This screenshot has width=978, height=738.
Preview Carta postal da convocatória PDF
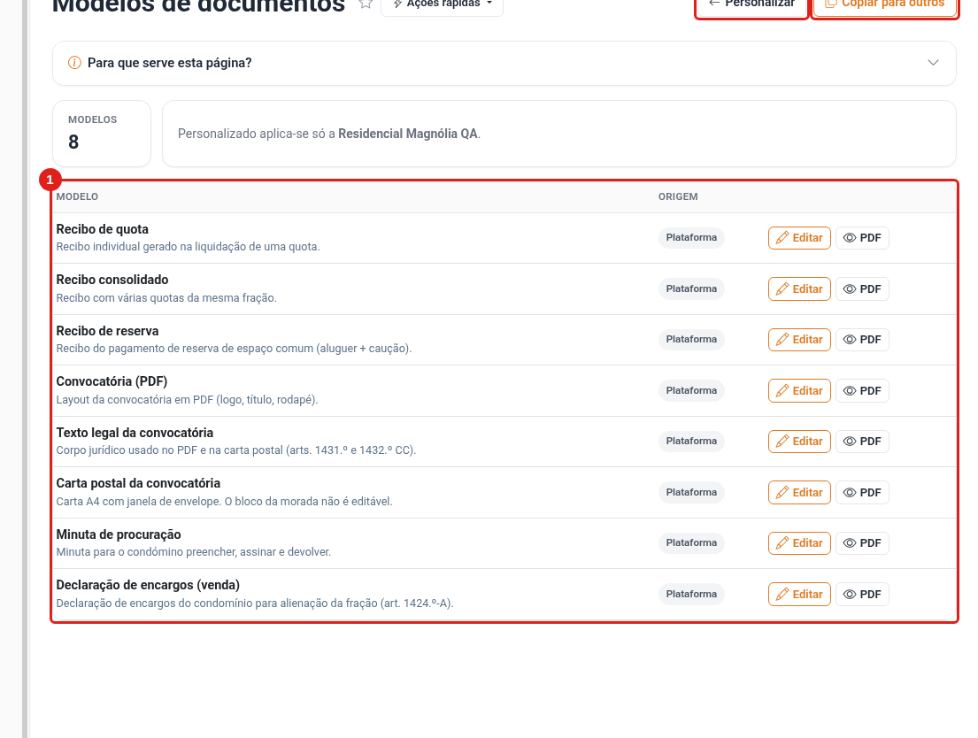862,492
